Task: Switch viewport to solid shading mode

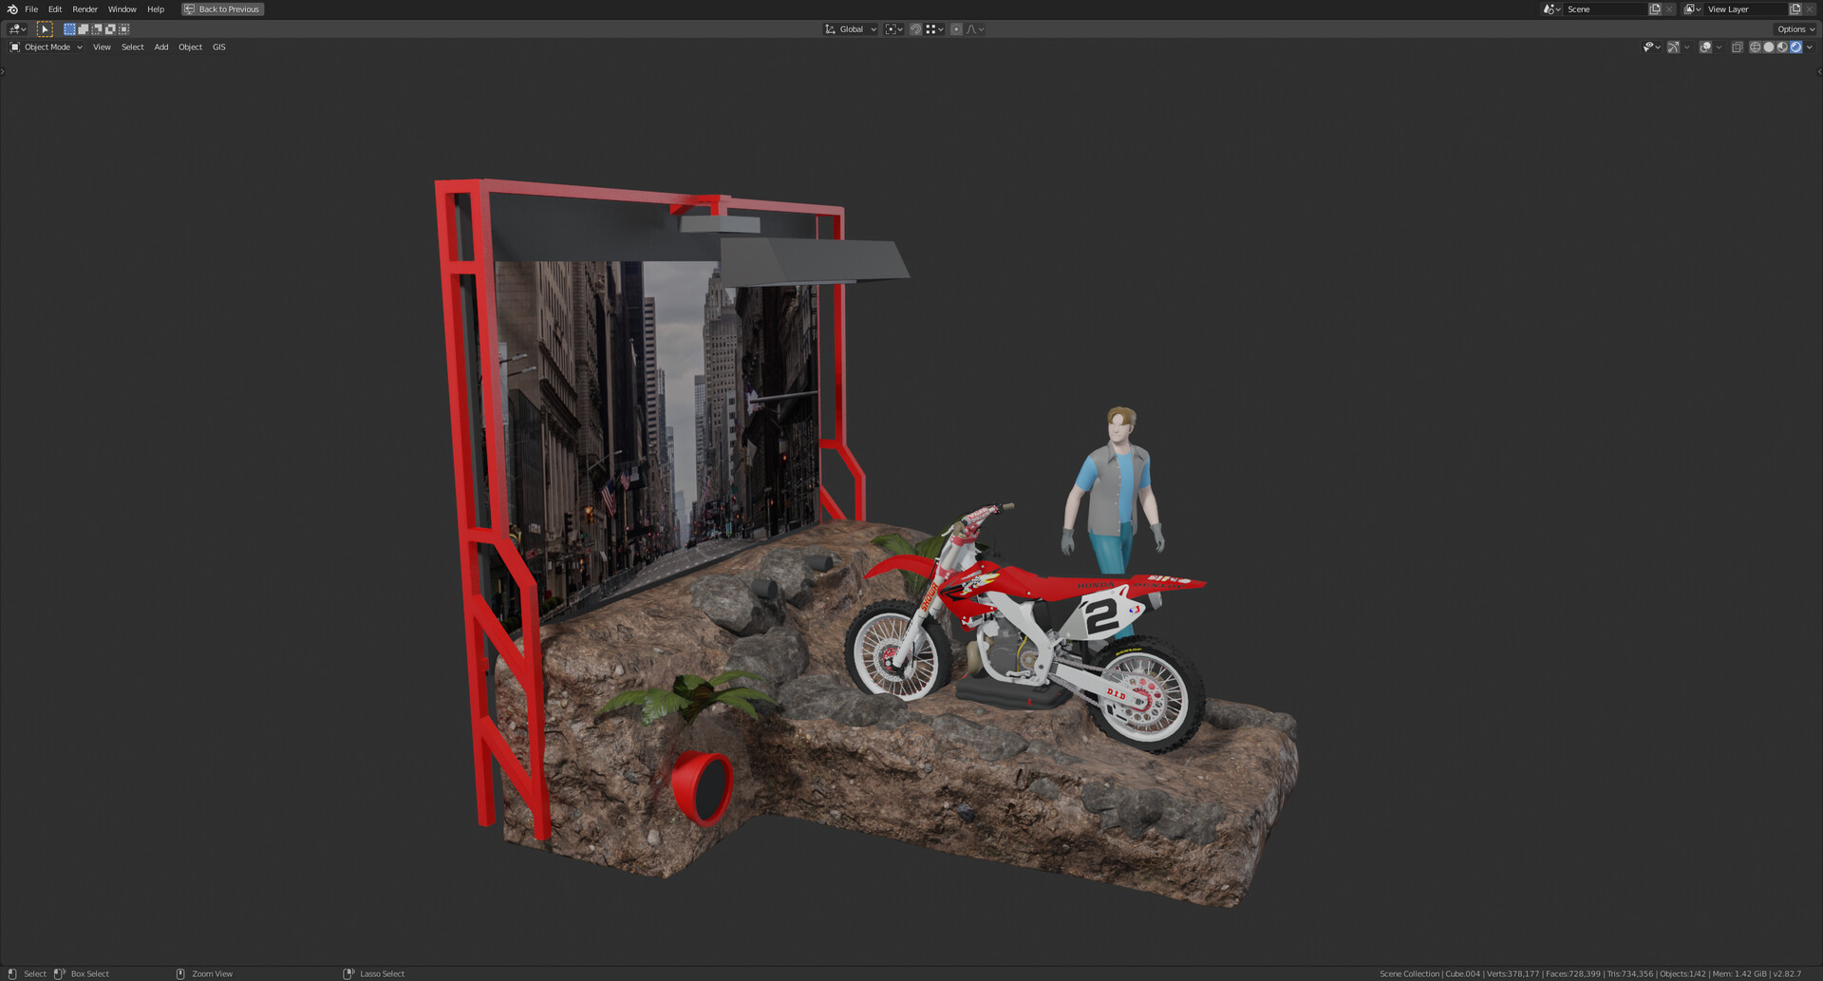Action: click(1769, 47)
